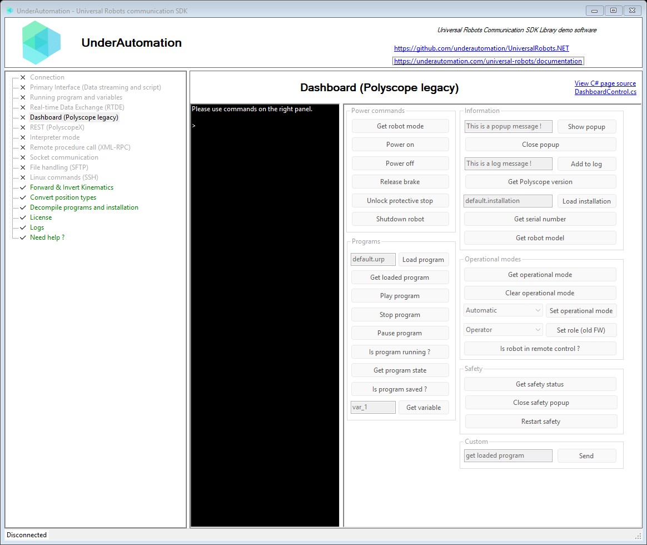The width and height of the screenshot is (647, 545).
Task: Click Get loaded program button
Action: tap(400, 278)
